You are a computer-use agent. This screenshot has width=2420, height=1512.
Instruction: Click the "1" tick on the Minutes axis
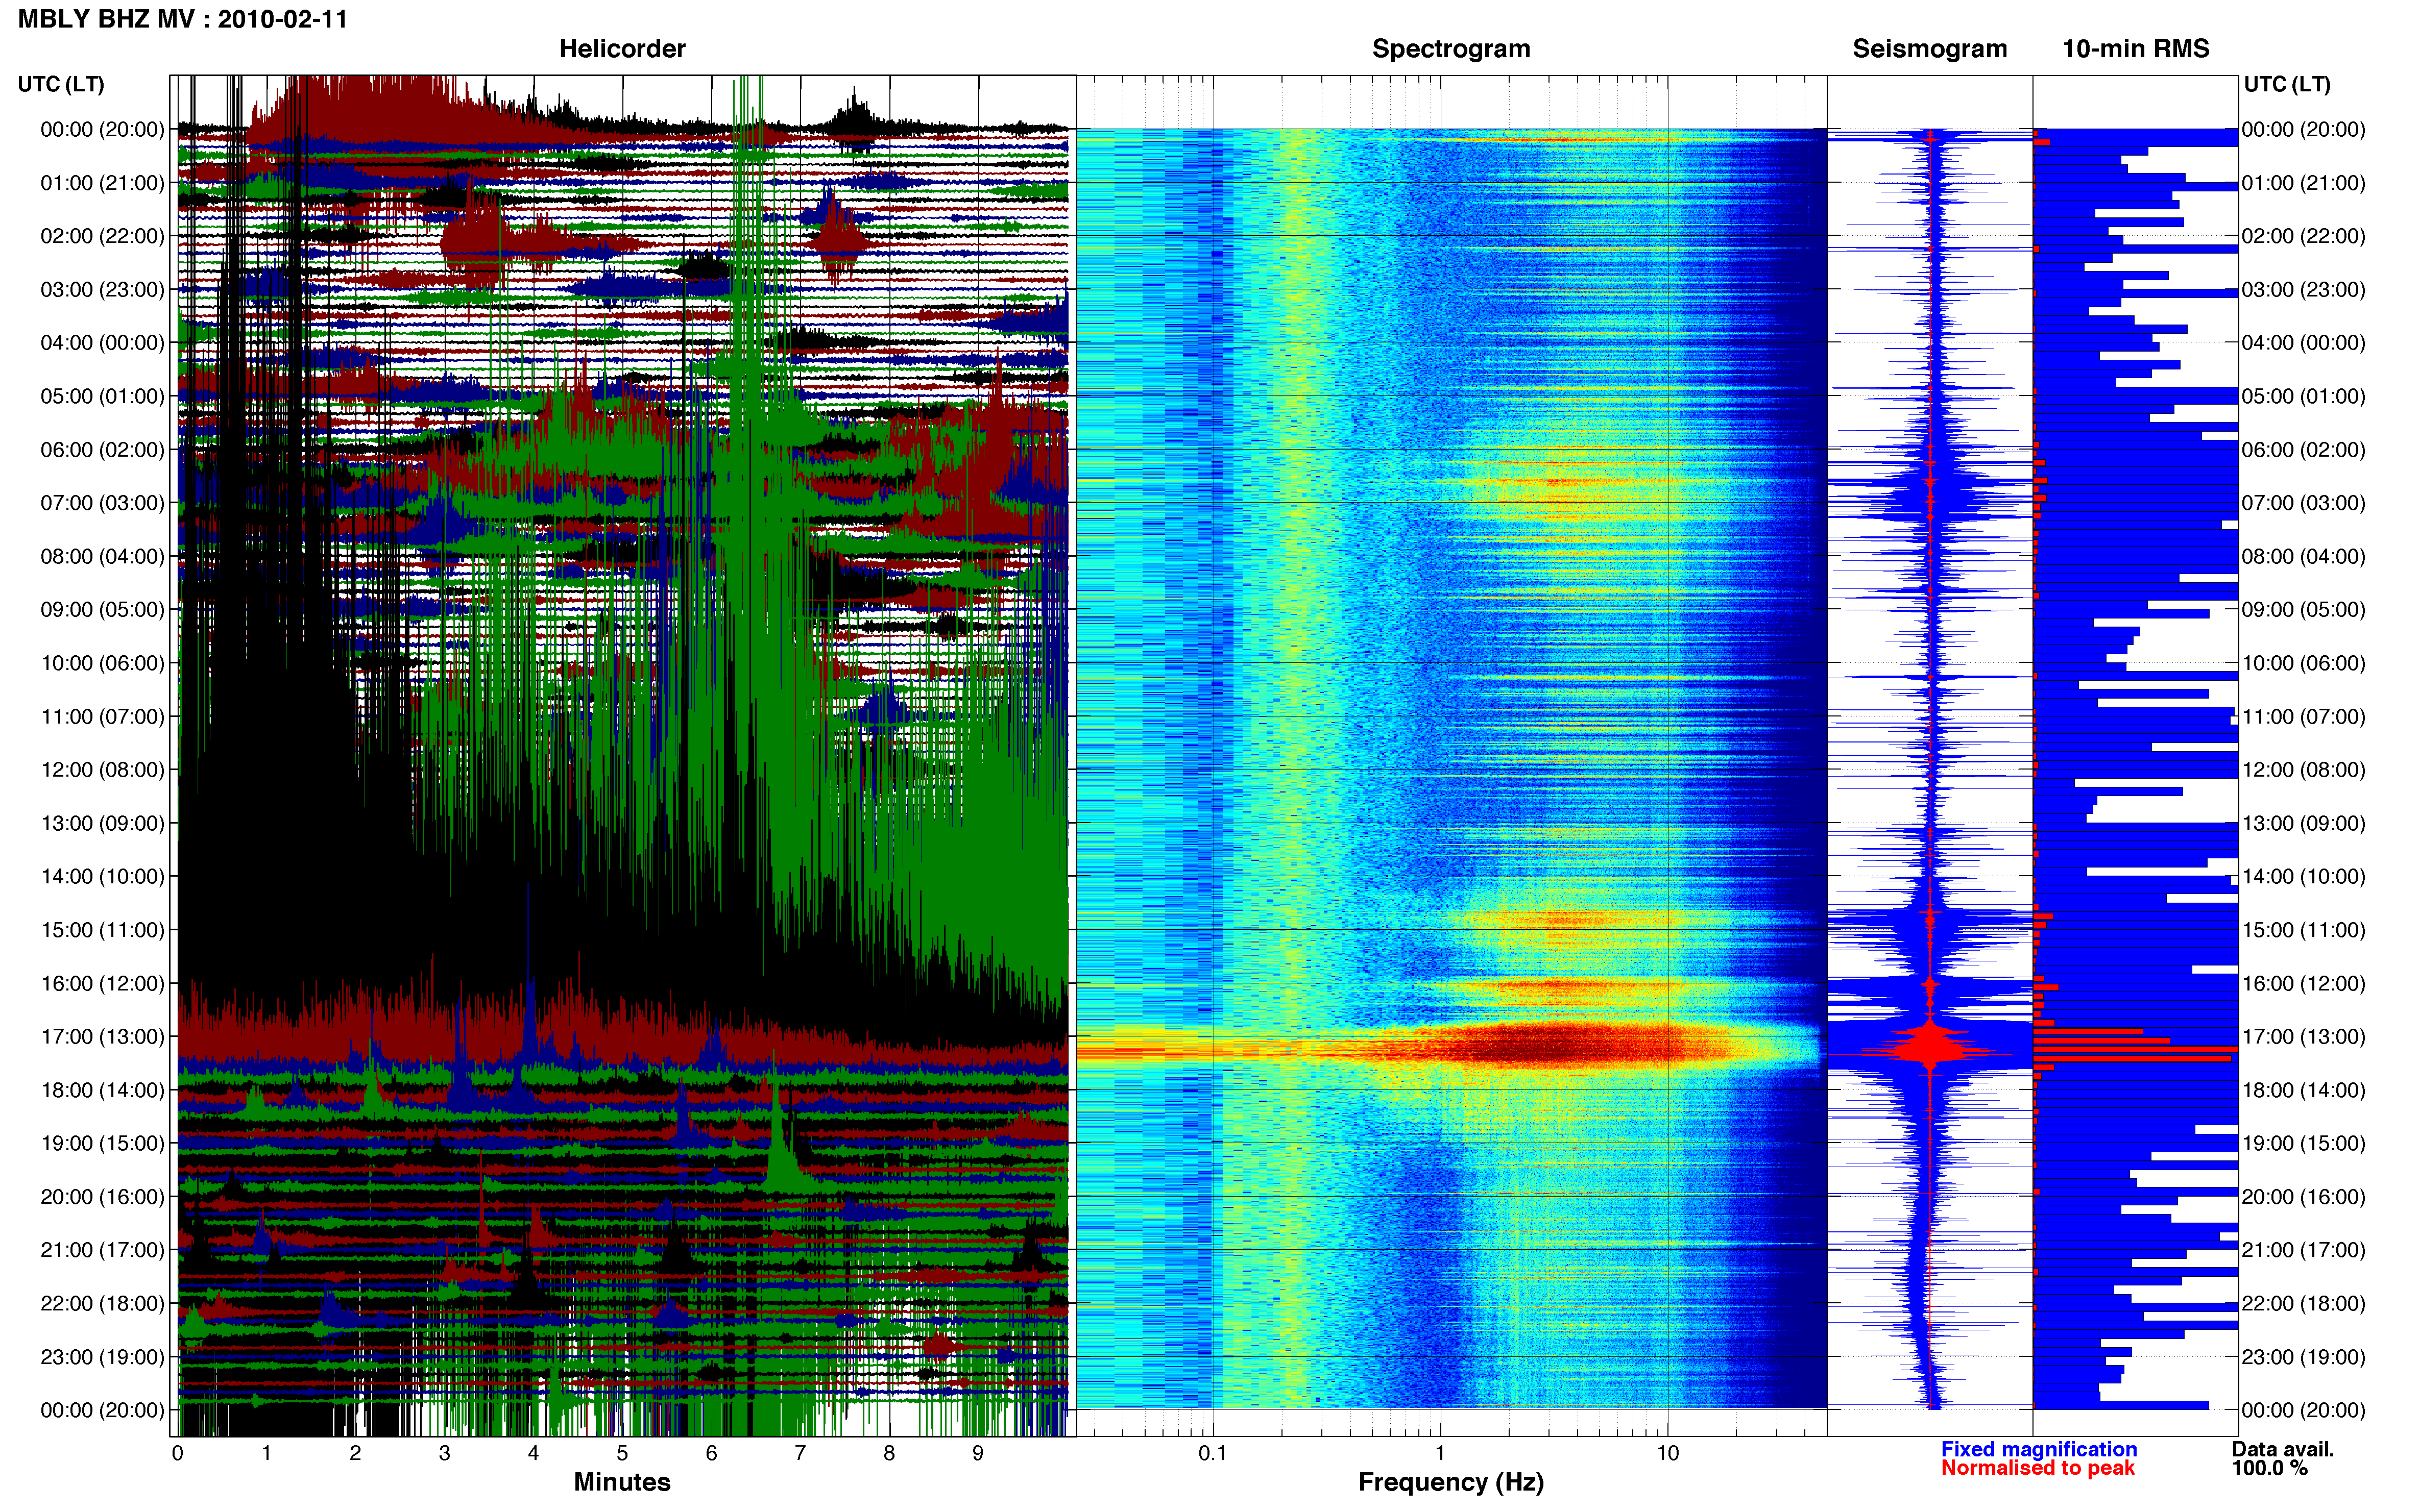coord(266,1453)
